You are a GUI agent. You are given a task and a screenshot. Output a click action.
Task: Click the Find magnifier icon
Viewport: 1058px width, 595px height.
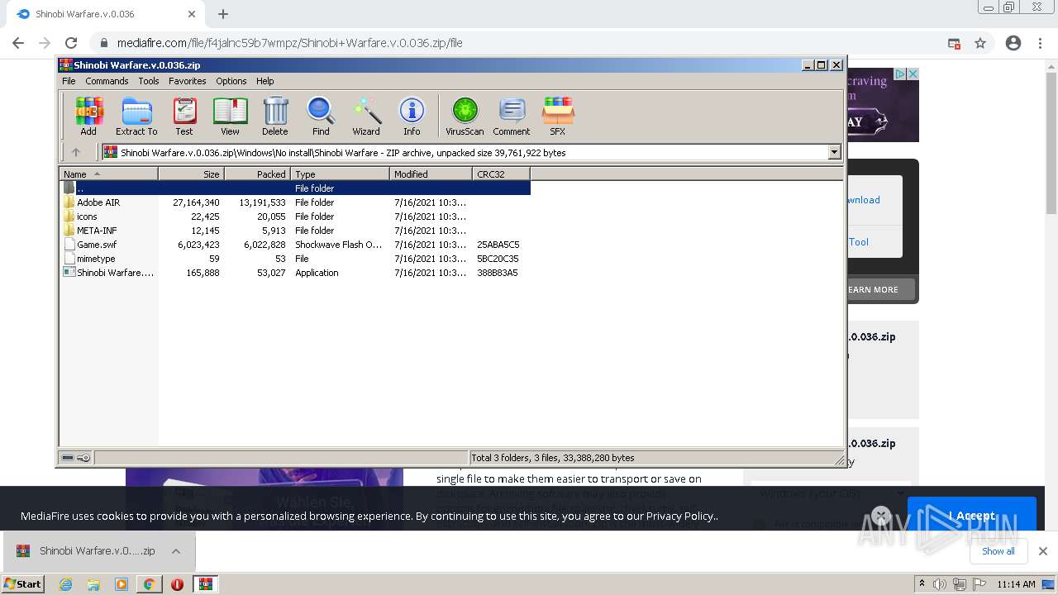click(321, 116)
